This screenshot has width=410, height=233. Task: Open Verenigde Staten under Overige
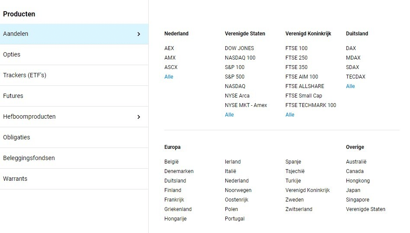click(365, 209)
